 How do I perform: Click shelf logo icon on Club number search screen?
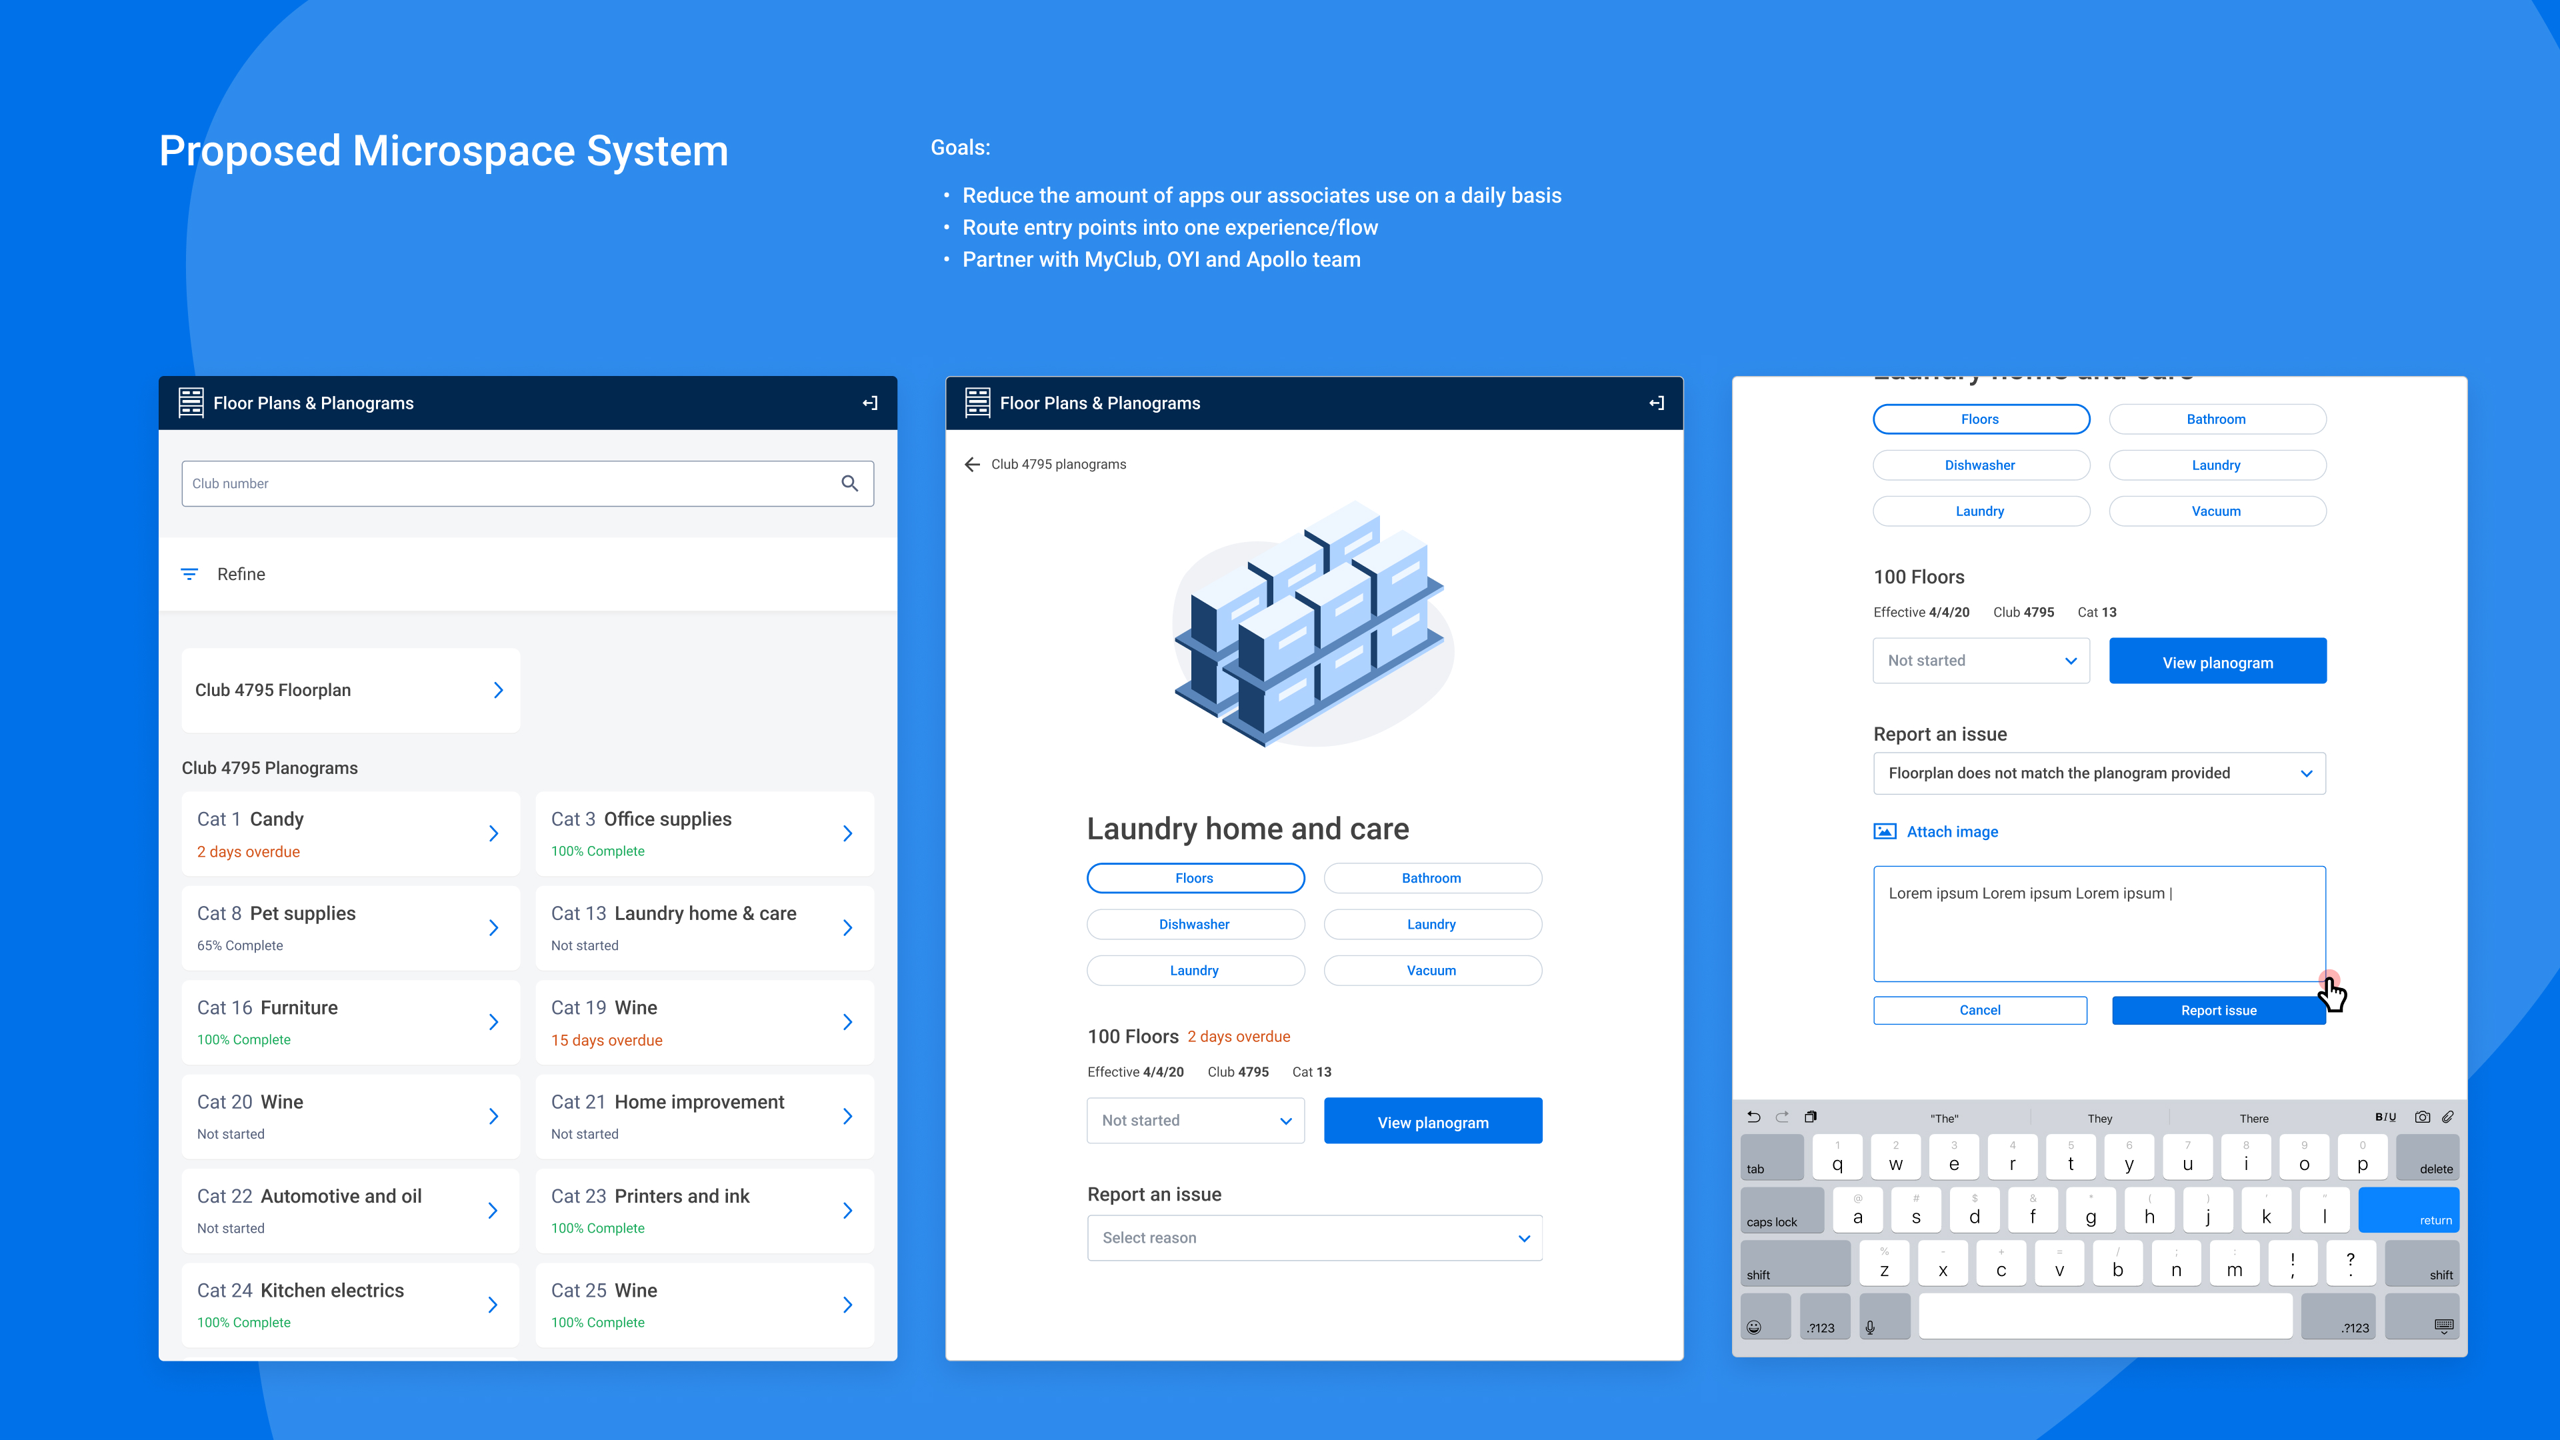[x=191, y=403]
